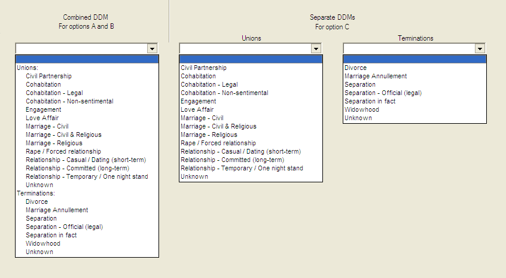Pick Marriage - Religious in Combined DDM list
Screen dimensions: 506x278
(x=54, y=143)
